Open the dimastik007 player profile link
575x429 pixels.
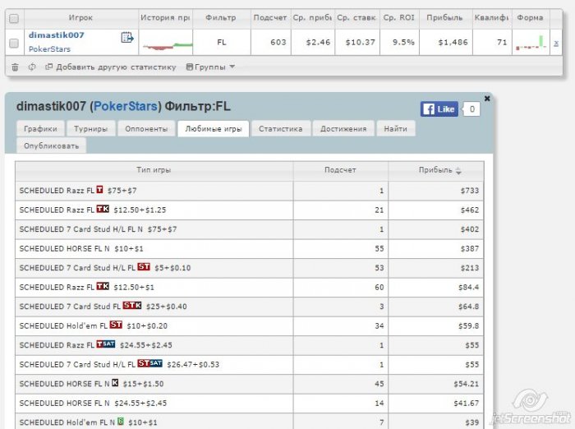click(56, 35)
